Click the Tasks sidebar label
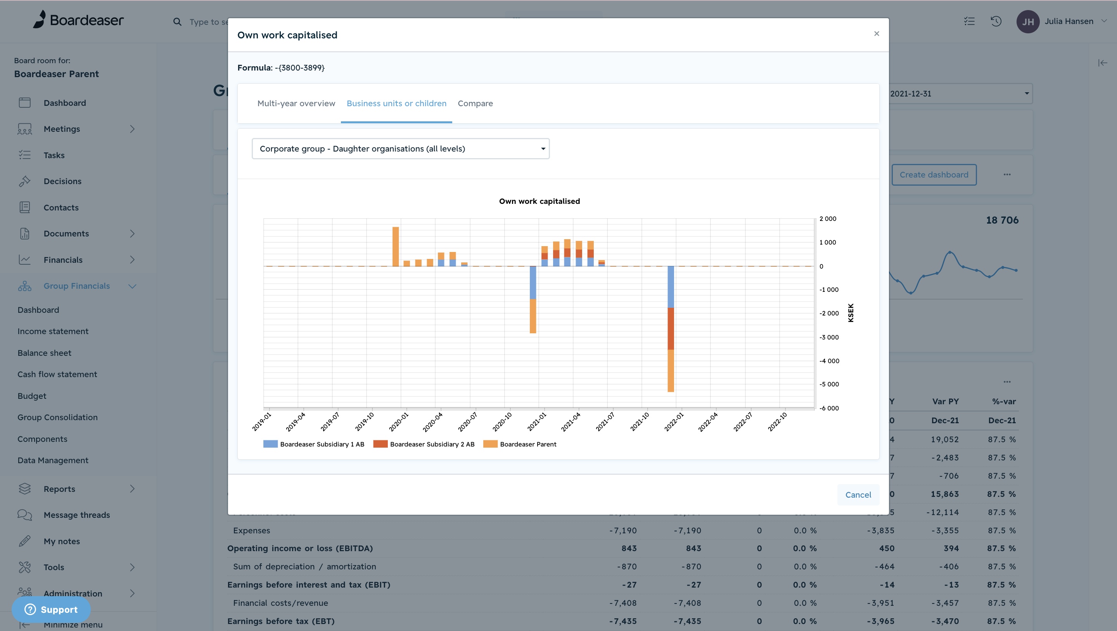 pyautogui.click(x=54, y=155)
